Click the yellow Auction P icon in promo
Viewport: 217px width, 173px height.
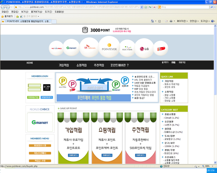[x=63, y=81]
